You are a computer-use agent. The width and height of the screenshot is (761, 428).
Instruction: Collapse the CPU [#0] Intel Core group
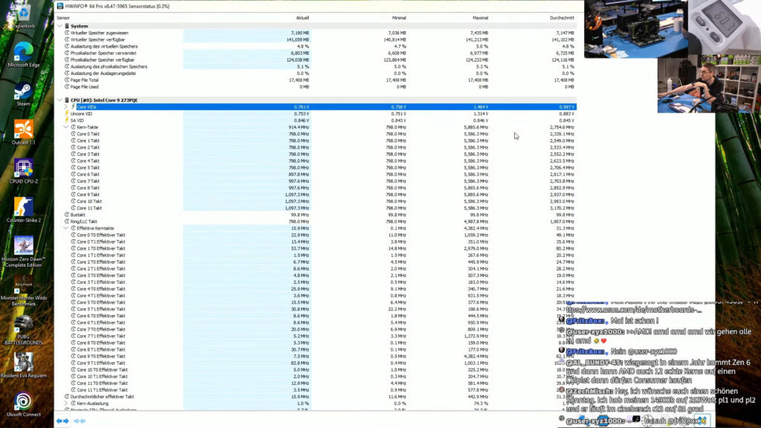[59, 100]
